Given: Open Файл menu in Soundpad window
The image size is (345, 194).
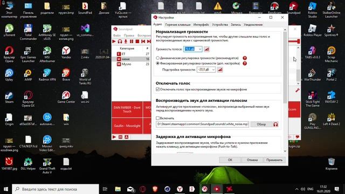Looking at the screenshot, I should [x=117, y=36].
